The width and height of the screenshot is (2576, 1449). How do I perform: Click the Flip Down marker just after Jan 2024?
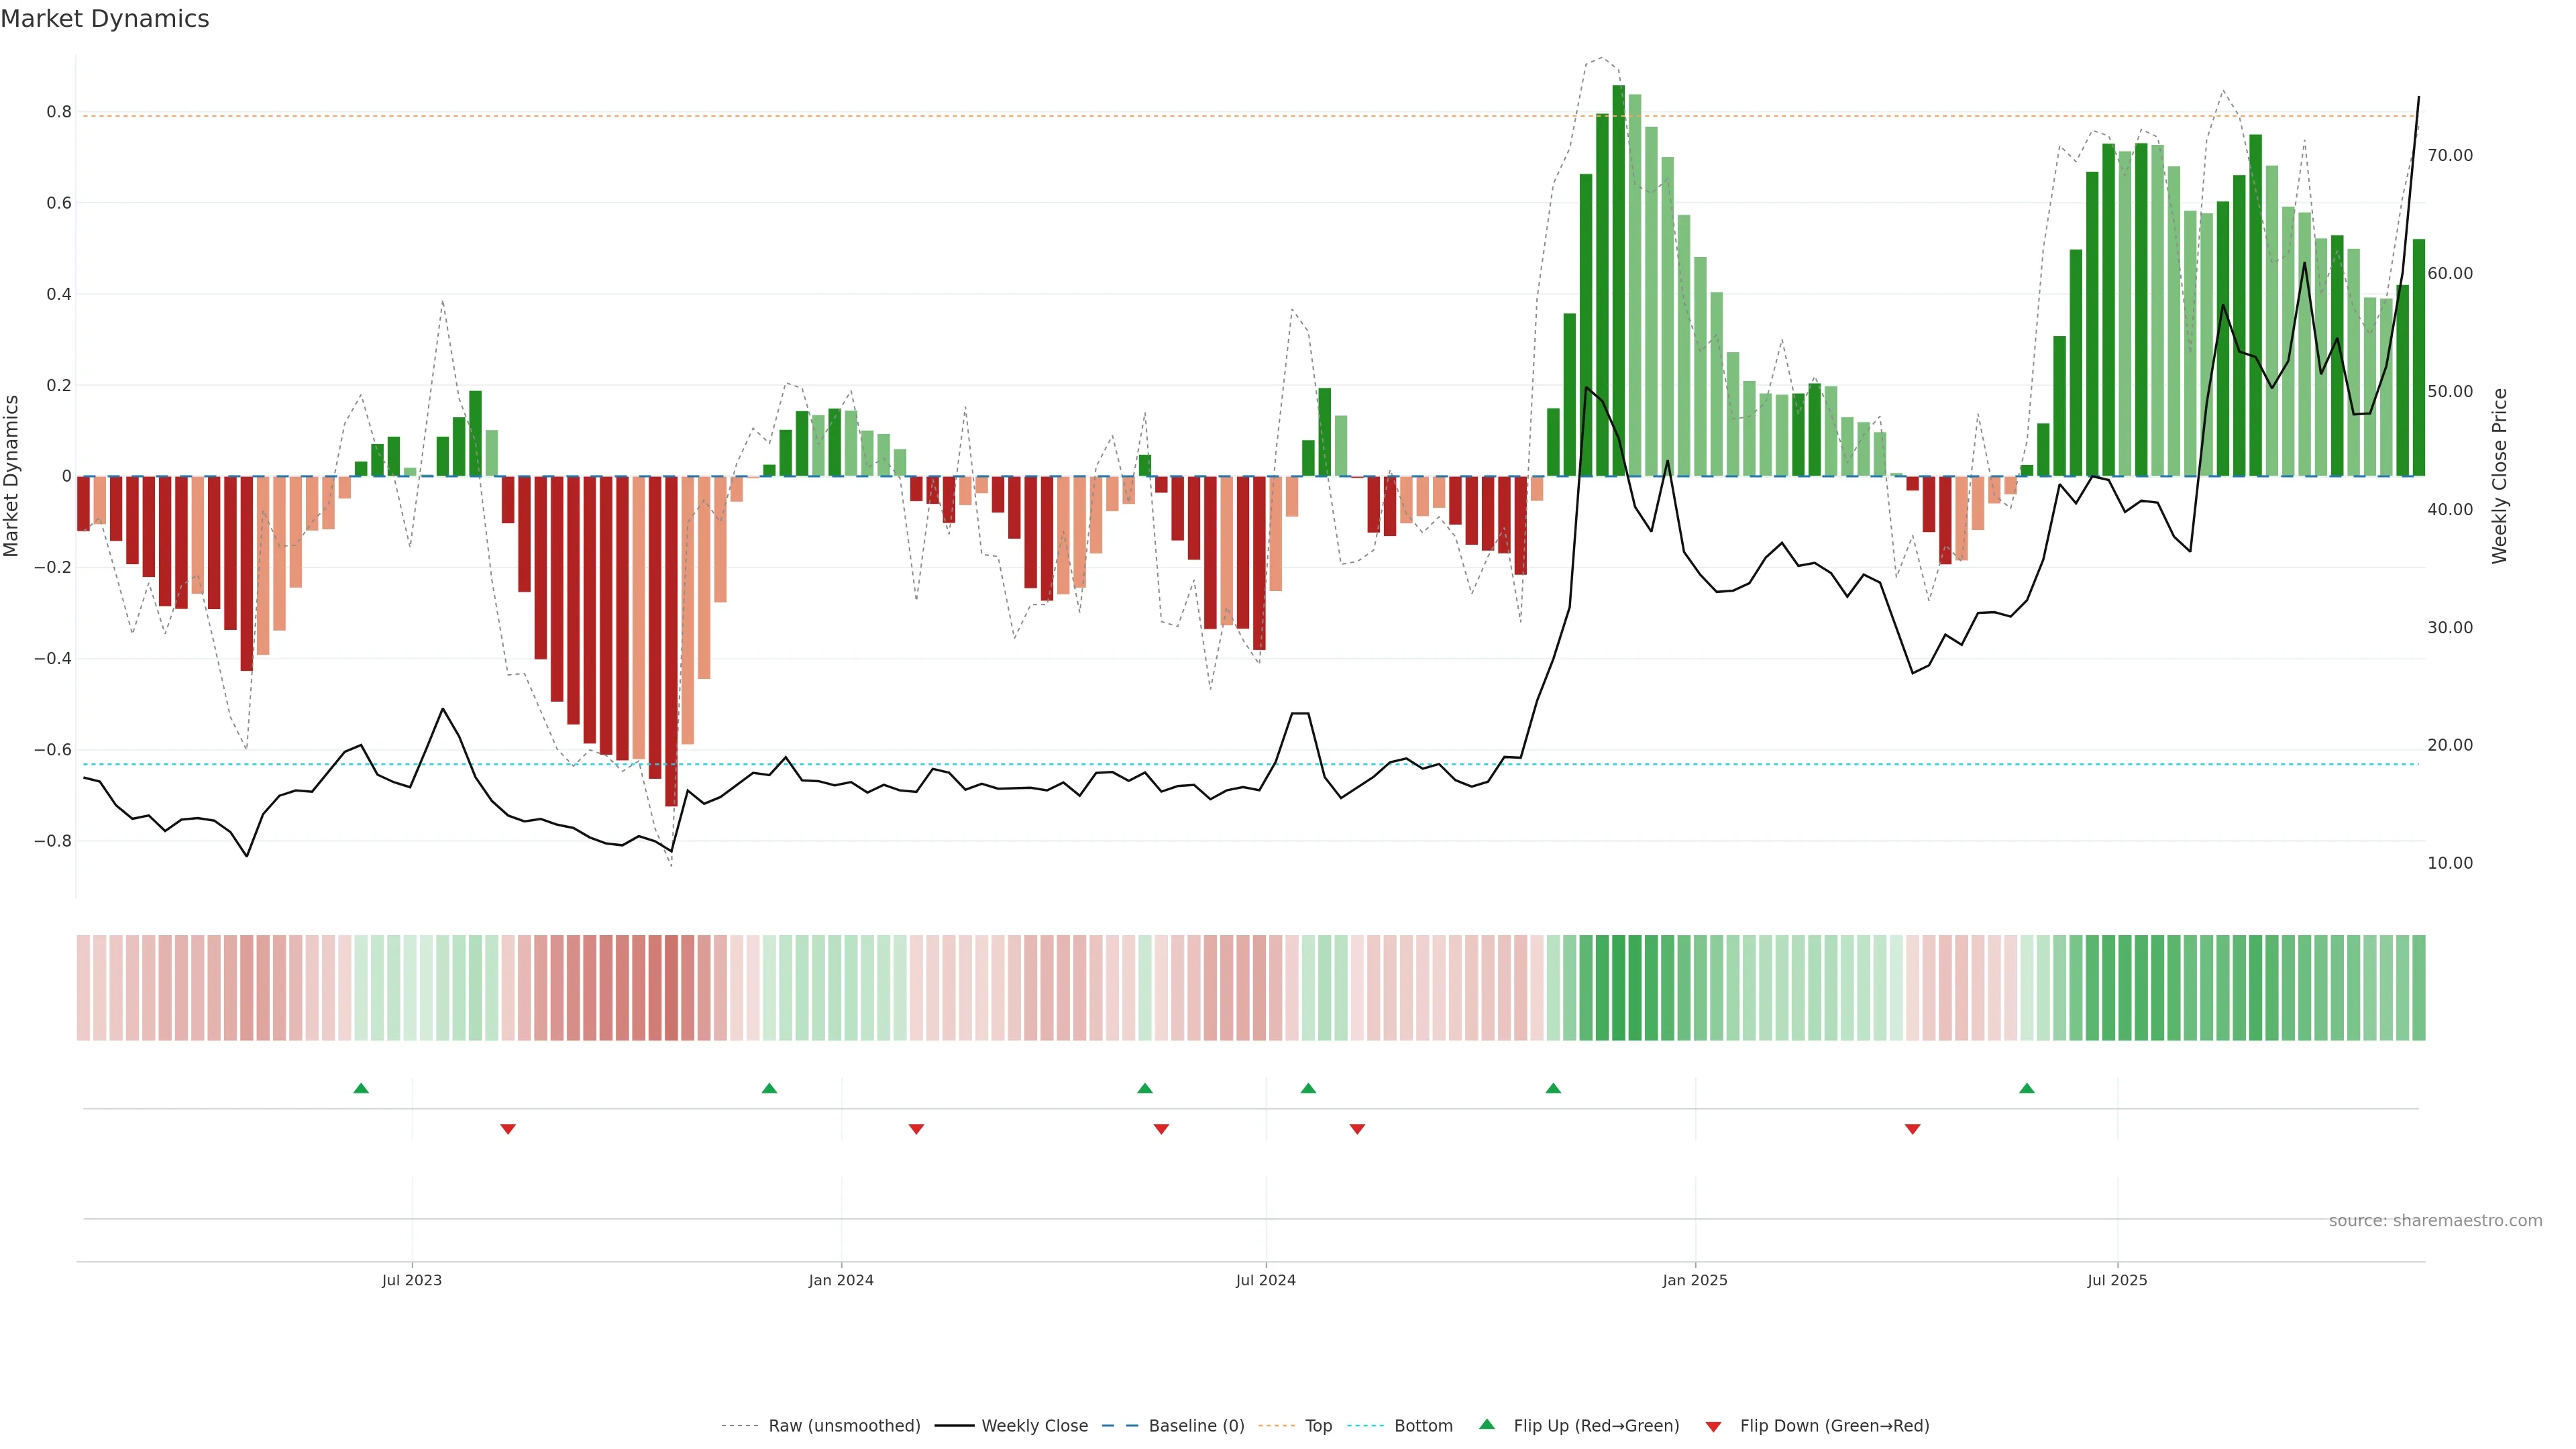(916, 1129)
